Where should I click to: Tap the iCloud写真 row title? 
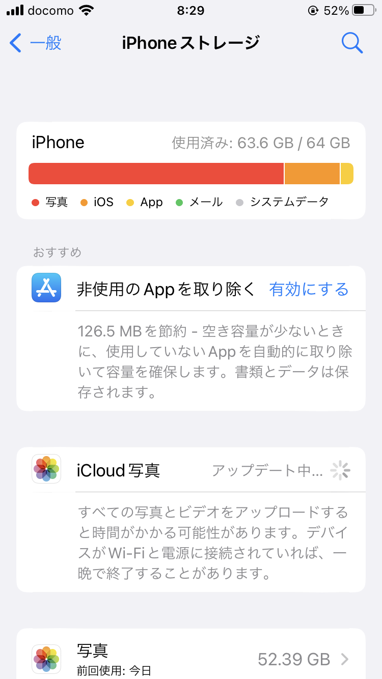click(x=119, y=471)
